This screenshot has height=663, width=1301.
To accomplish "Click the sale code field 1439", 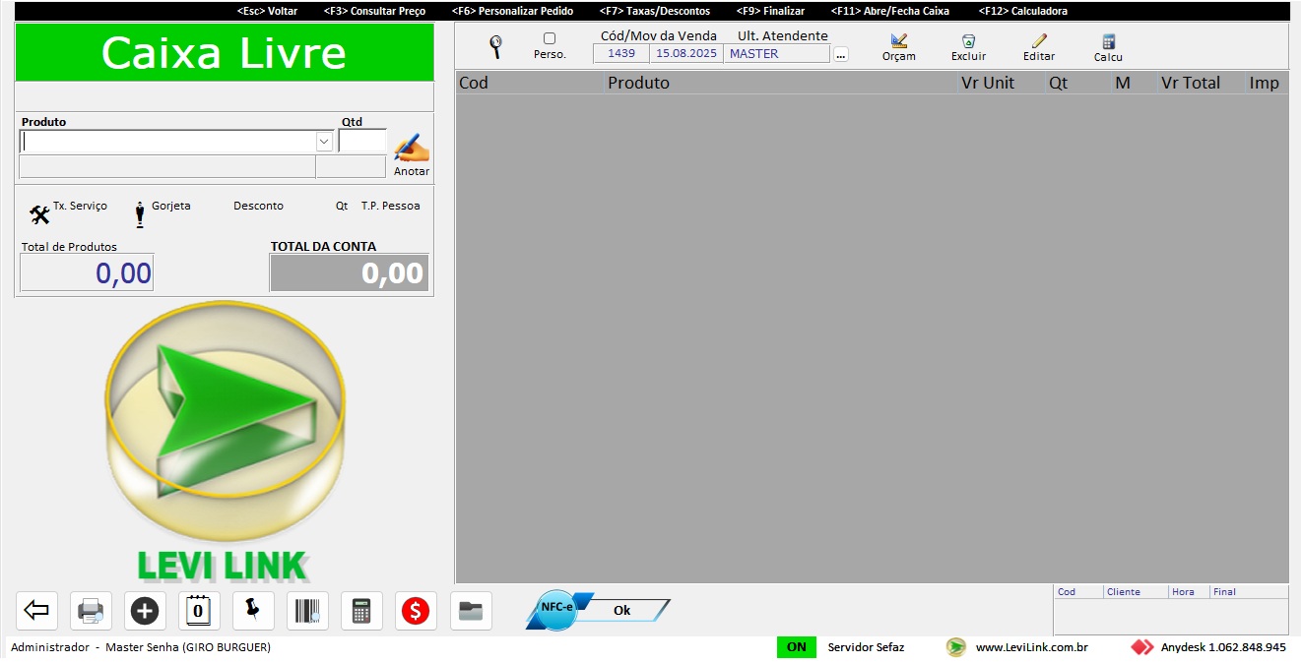I will coord(621,54).
